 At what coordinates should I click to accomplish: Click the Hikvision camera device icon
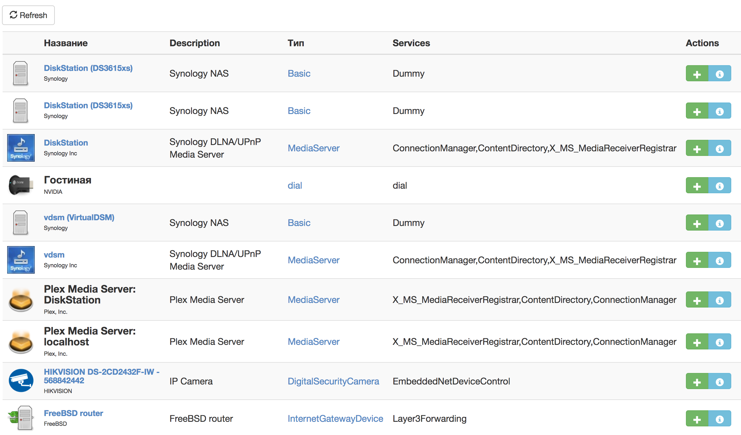point(21,380)
